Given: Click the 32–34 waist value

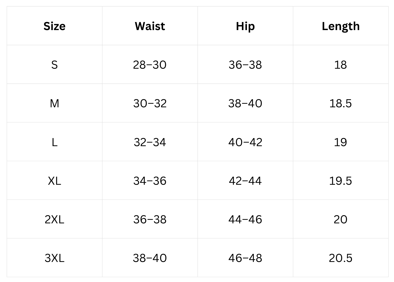Looking at the screenshot, I should click(150, 142).
